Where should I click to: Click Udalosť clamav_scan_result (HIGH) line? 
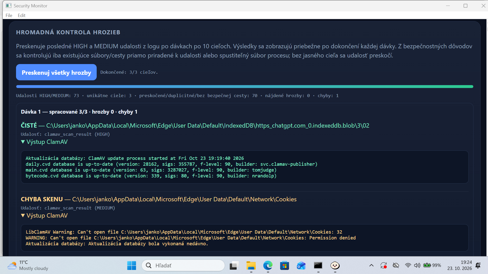tap(65, 134)
